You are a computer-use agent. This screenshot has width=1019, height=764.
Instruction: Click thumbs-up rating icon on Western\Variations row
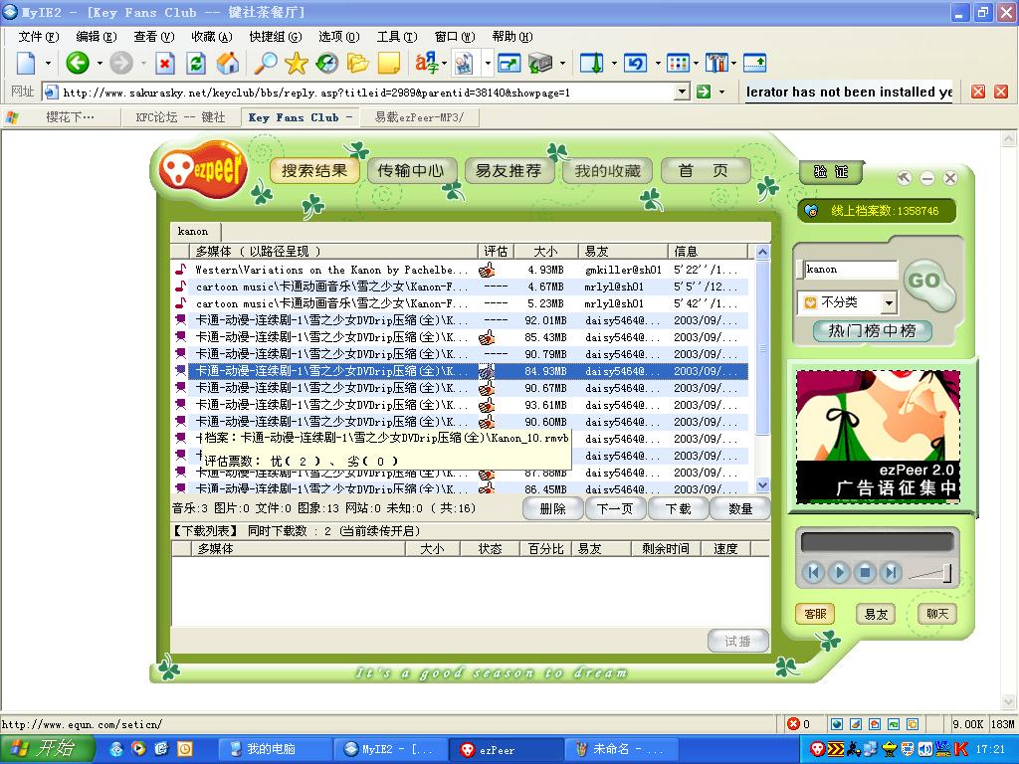(487, 270)
